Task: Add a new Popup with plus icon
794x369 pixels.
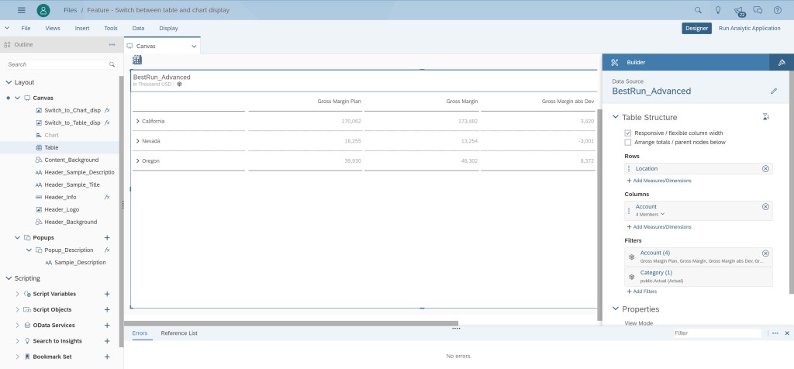Action: (x=107, y=237)
